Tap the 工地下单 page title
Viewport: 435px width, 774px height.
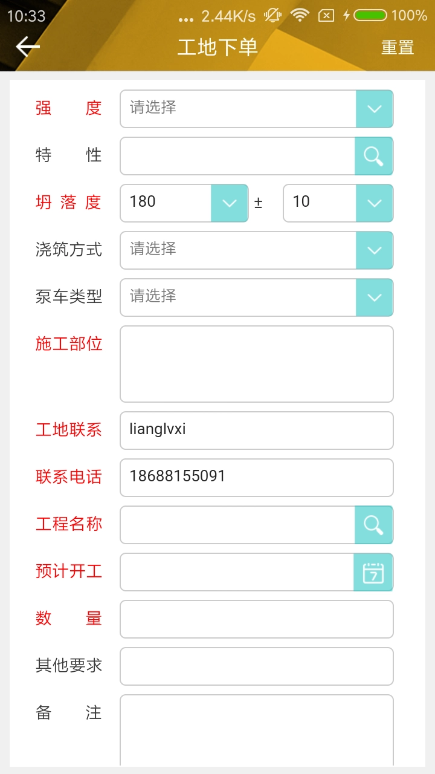click(x=217, y=47)
